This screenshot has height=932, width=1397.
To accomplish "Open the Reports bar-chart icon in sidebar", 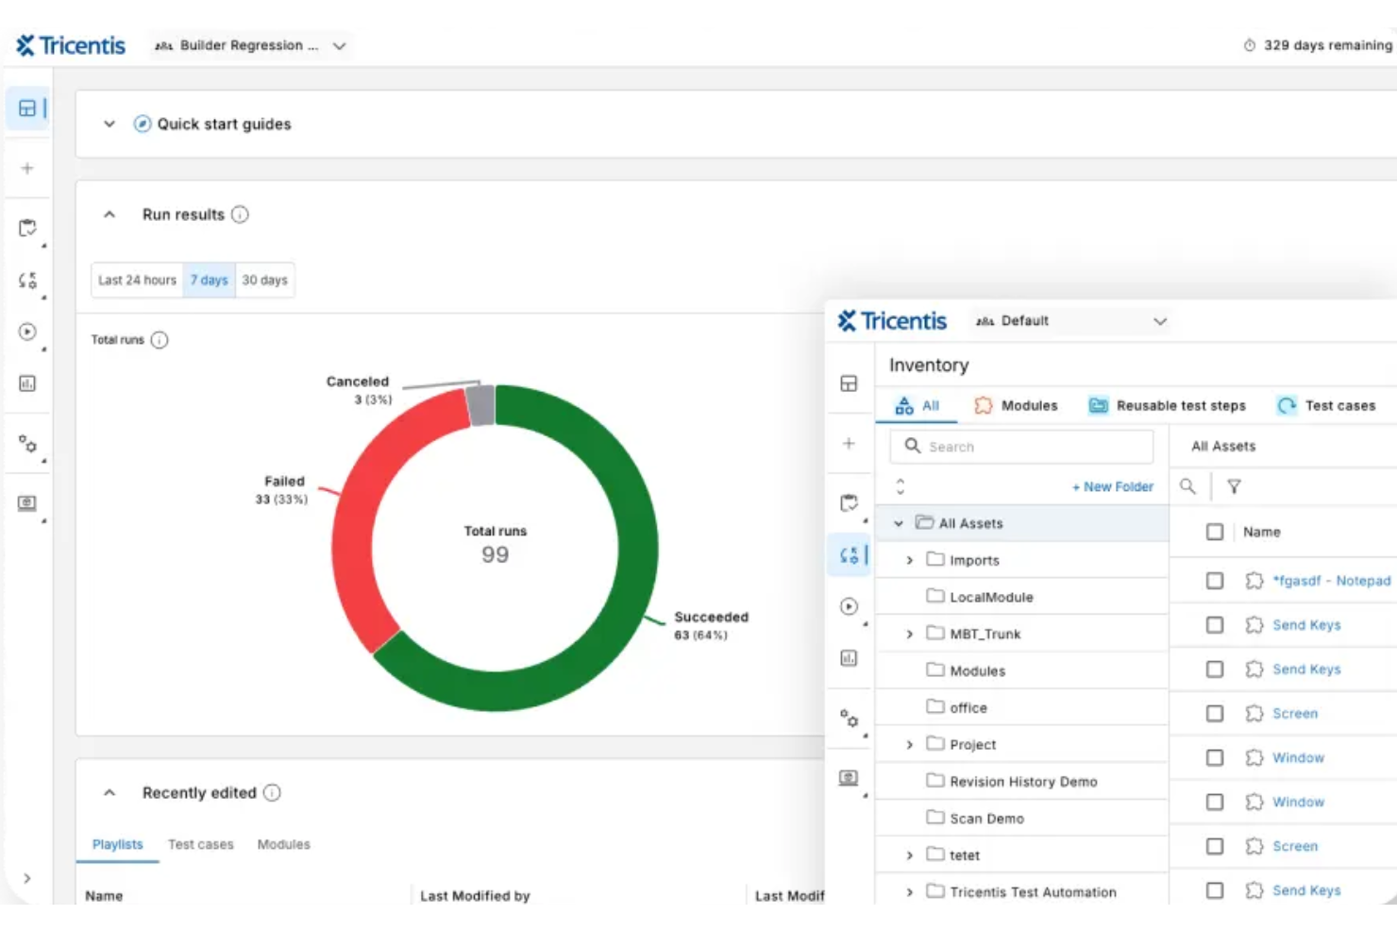I will click(27, 383).
